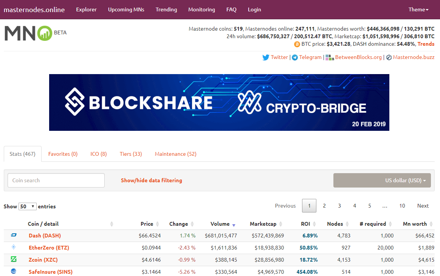Open the Theme dropdown menu

coord(418,9)
